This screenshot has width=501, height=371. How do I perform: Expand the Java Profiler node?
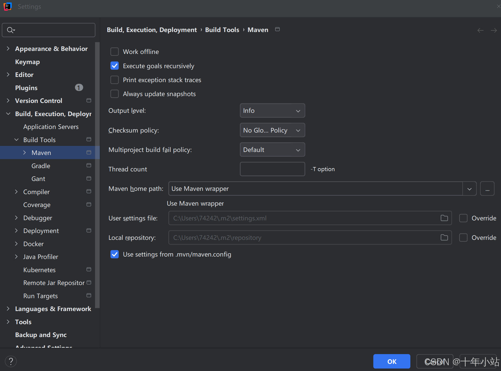tap(16, 257)
